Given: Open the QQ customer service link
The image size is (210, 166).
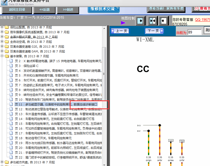Looking at the screenshot, I should (202, 20).
